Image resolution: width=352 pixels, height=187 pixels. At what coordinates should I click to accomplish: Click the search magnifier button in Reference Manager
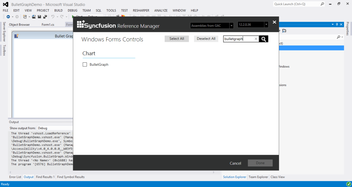pos(264,39)
